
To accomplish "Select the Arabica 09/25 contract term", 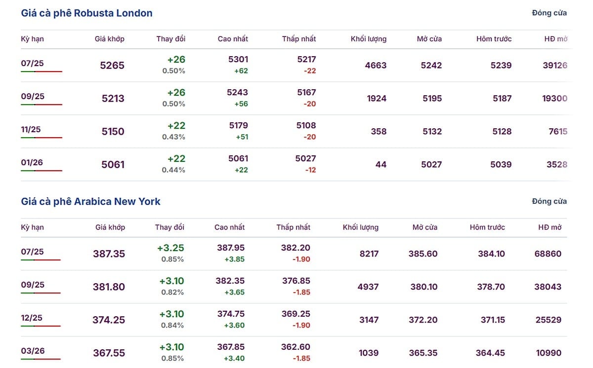I will tap(33, 285).
